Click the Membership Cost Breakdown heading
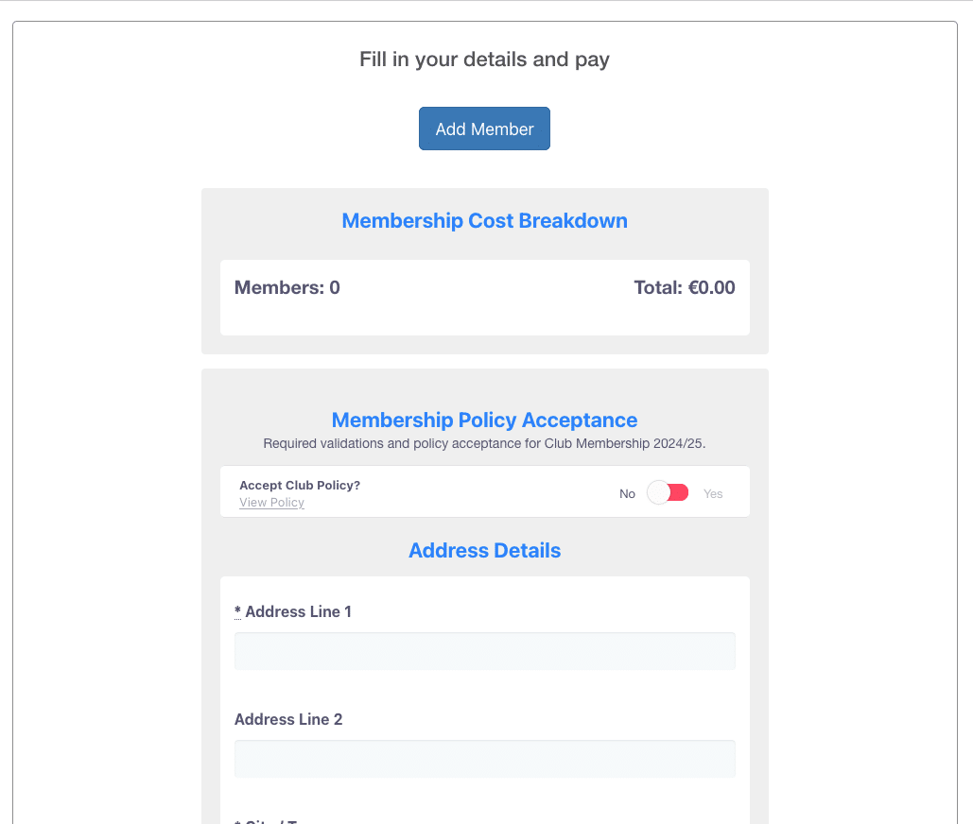Screen dimensions: 973x824 (x=485, y=221)
